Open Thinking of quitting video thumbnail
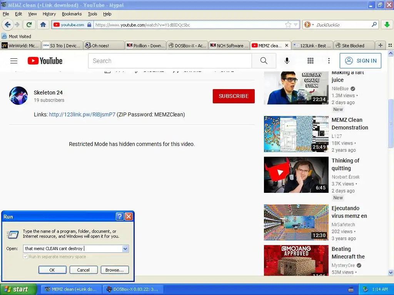This screenshot has width=394, height=295. (296, 175)
